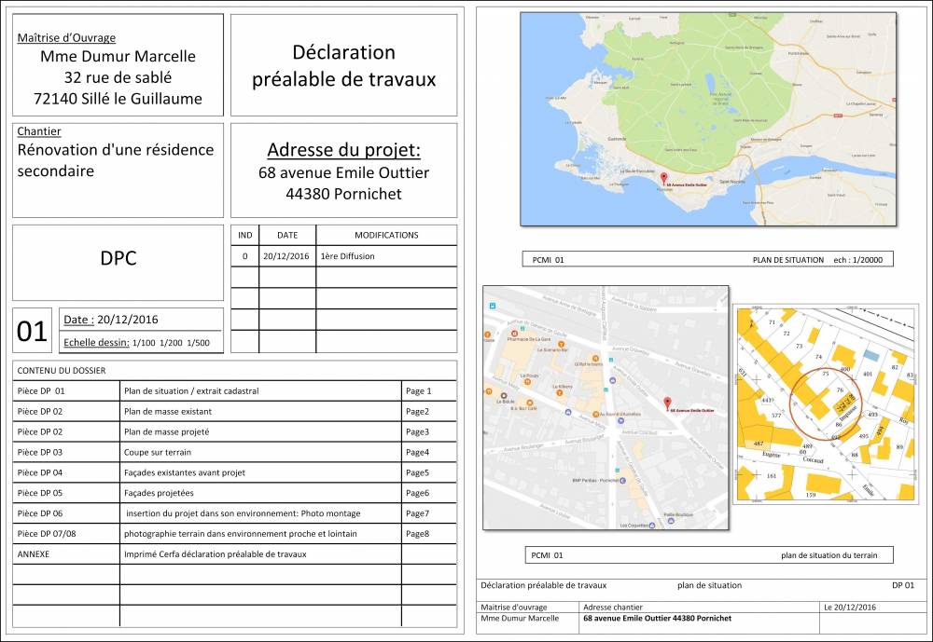The height and width of the screenshot is (642, 933).
Task: Click the "Page4" cell
Action: pyautogui.click(x=418, y=452)
